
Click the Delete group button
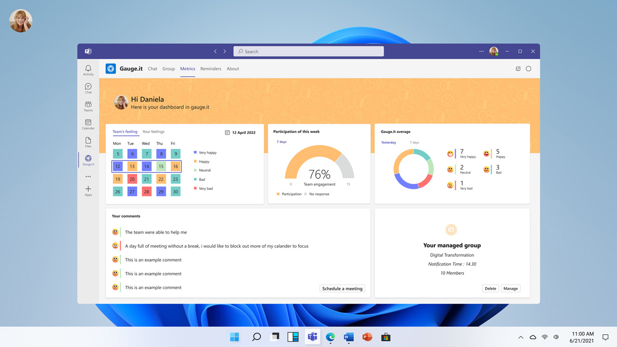[490, 289]
